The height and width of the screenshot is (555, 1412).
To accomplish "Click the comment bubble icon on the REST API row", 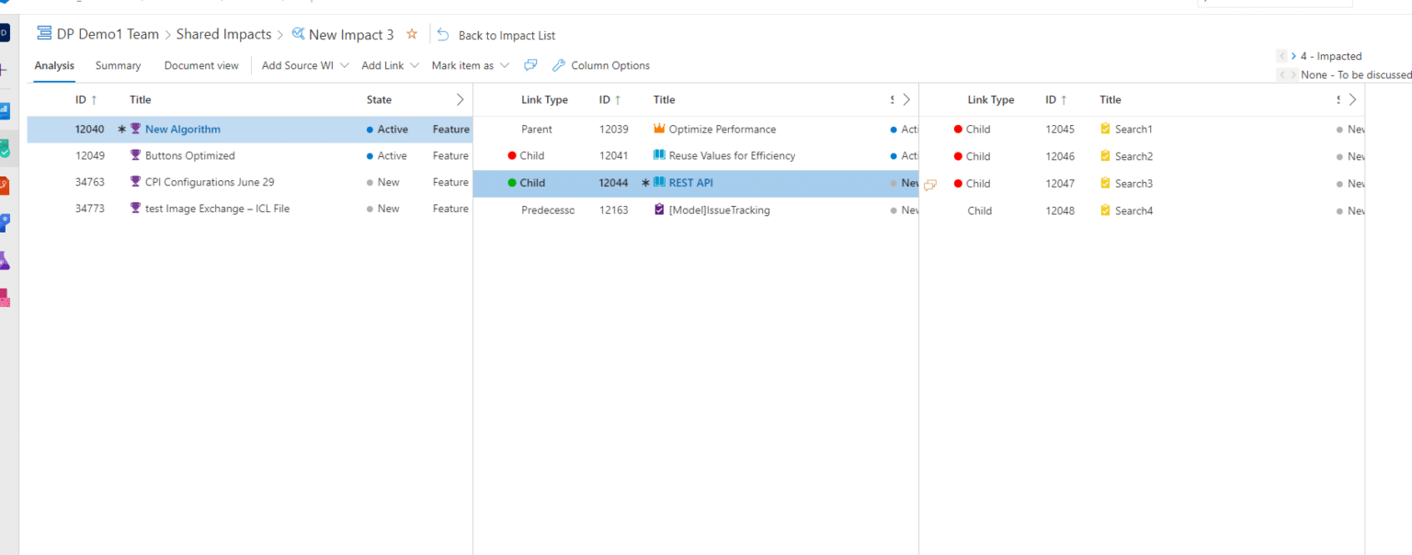I will [x=930, y=185].
